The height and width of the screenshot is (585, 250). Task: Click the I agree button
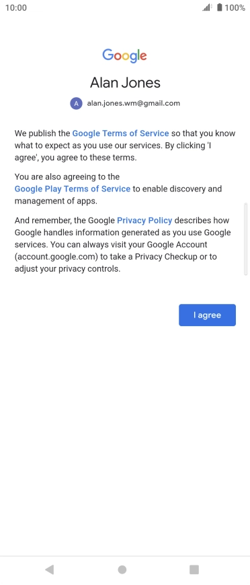pos(207,315)
